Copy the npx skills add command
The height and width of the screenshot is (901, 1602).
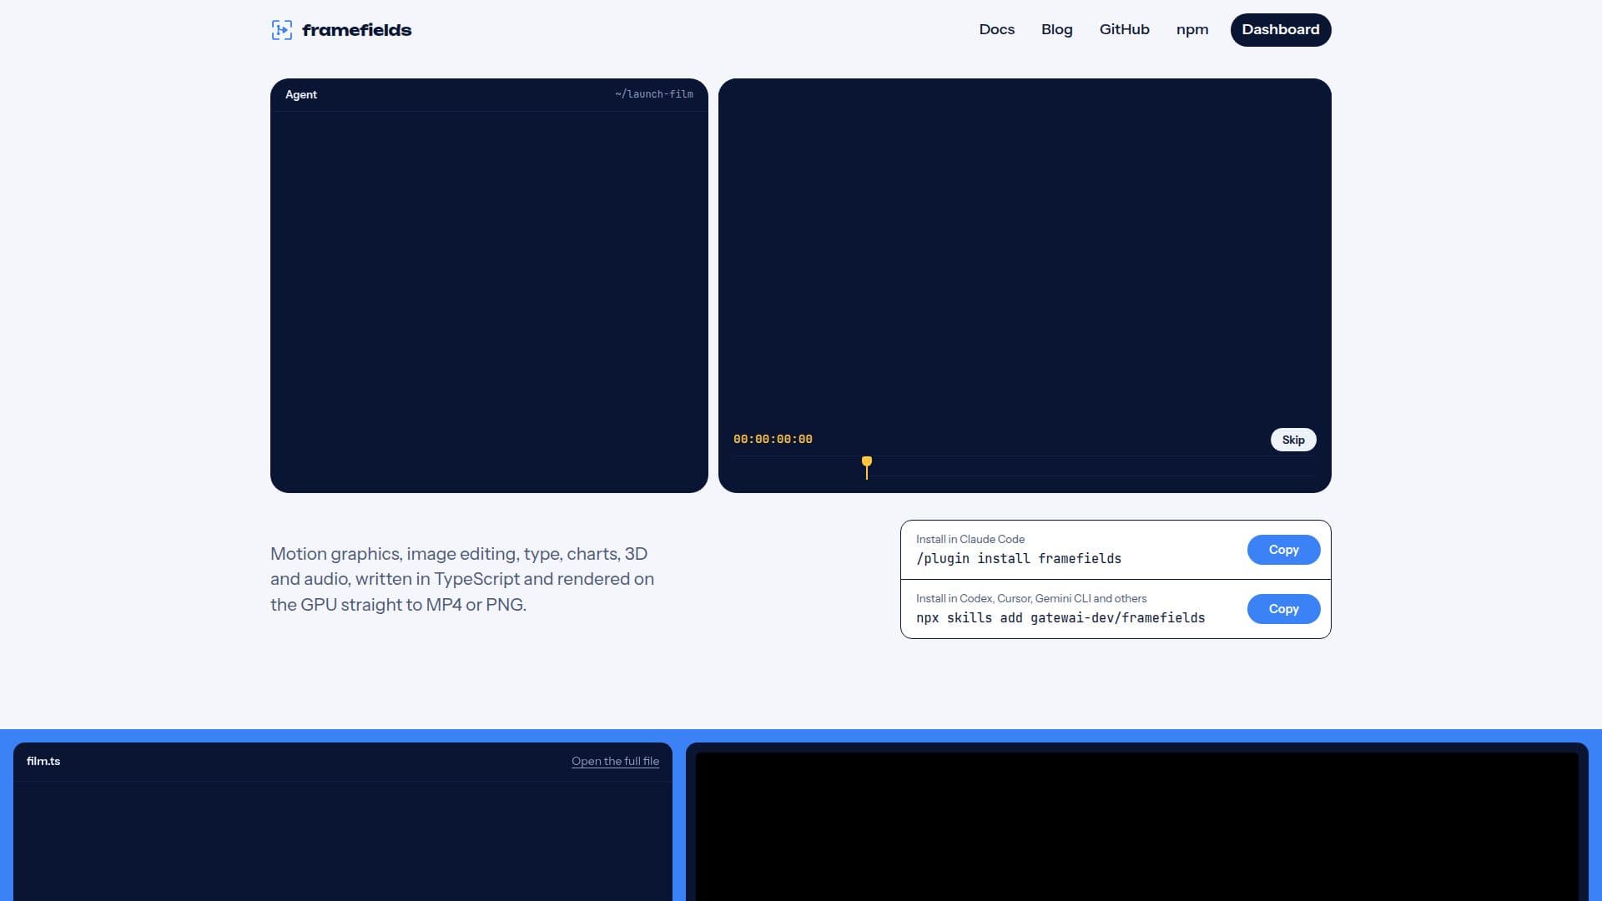pos(1283,609)
